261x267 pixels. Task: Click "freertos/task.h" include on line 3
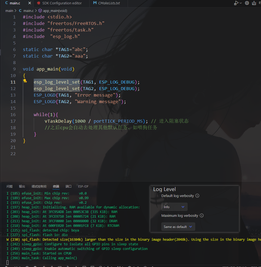coord(70,30)
